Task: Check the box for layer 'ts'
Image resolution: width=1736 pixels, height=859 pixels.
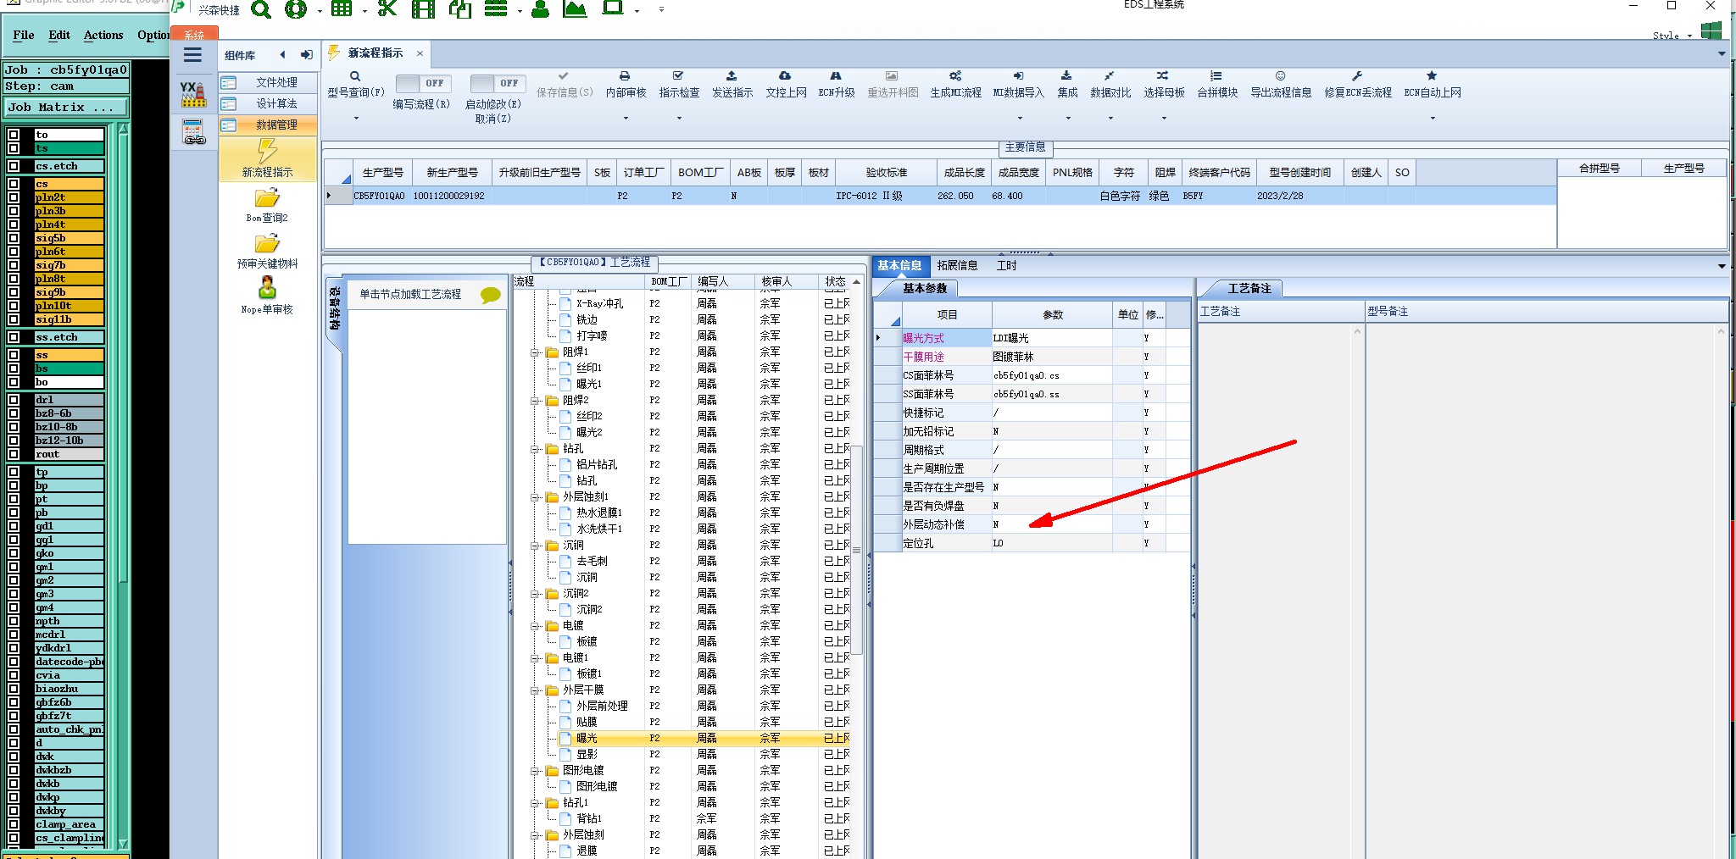Action: coord(14,148)
